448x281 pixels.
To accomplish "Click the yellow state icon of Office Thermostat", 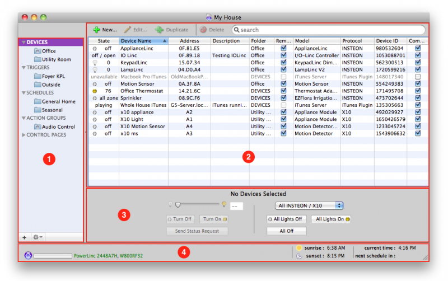I will (x=95, y=91).
